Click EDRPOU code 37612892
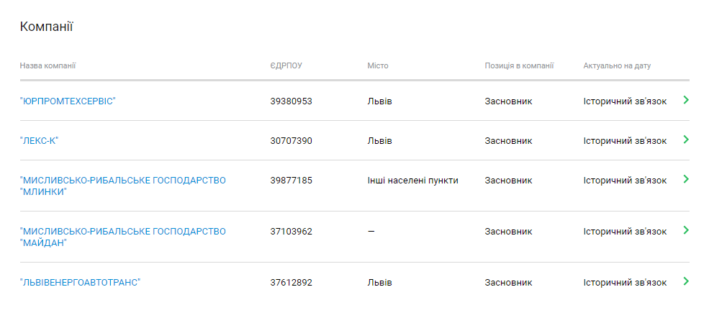The height and width of the screenshot is (323, 709). 291,283
